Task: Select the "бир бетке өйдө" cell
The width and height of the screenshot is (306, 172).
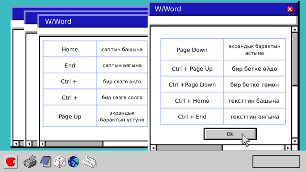Action: click(254, 68)
